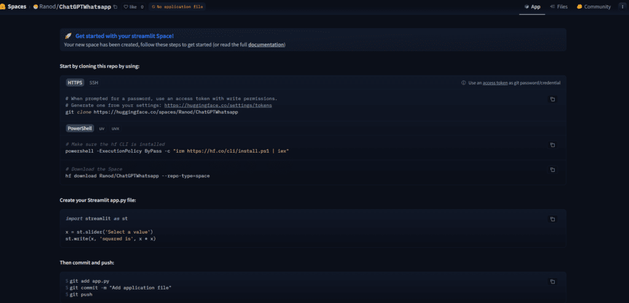Click the 'Get started with your streamlit Space!' heading
The image size is (629, 303).
(x=124, y=36)
